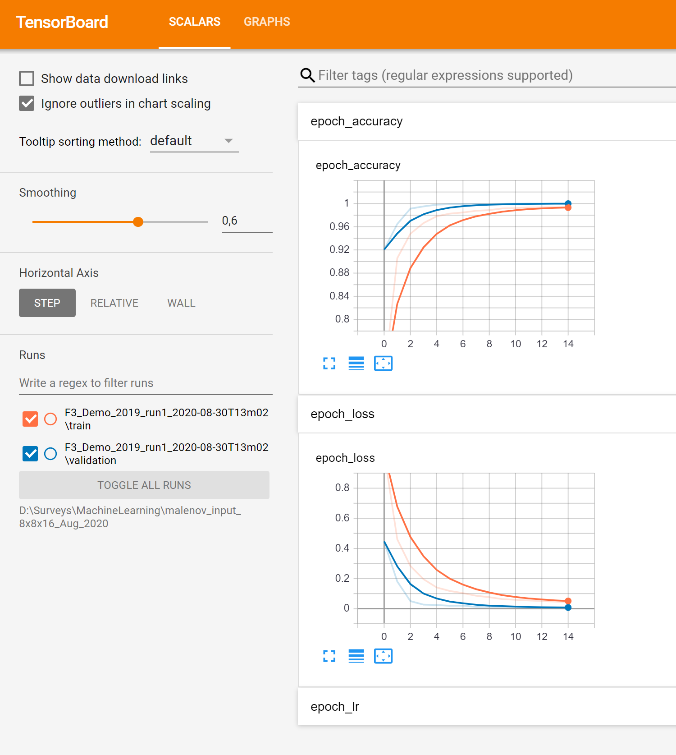Enable Show data download links checkbox

click(x=27, y=78)
